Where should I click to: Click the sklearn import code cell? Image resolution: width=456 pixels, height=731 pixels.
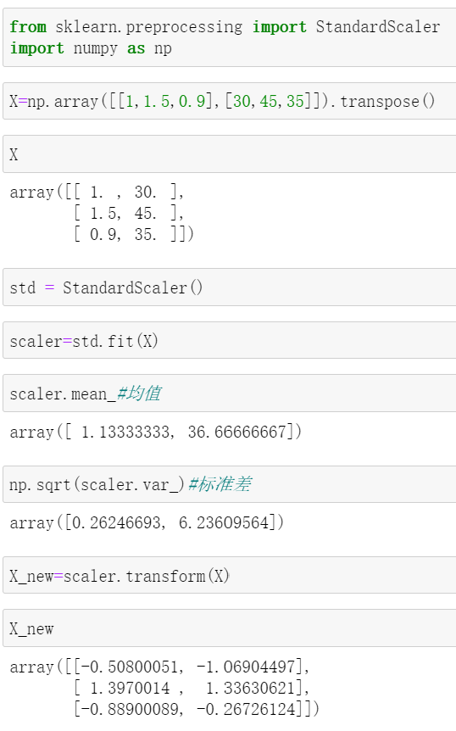229,38
